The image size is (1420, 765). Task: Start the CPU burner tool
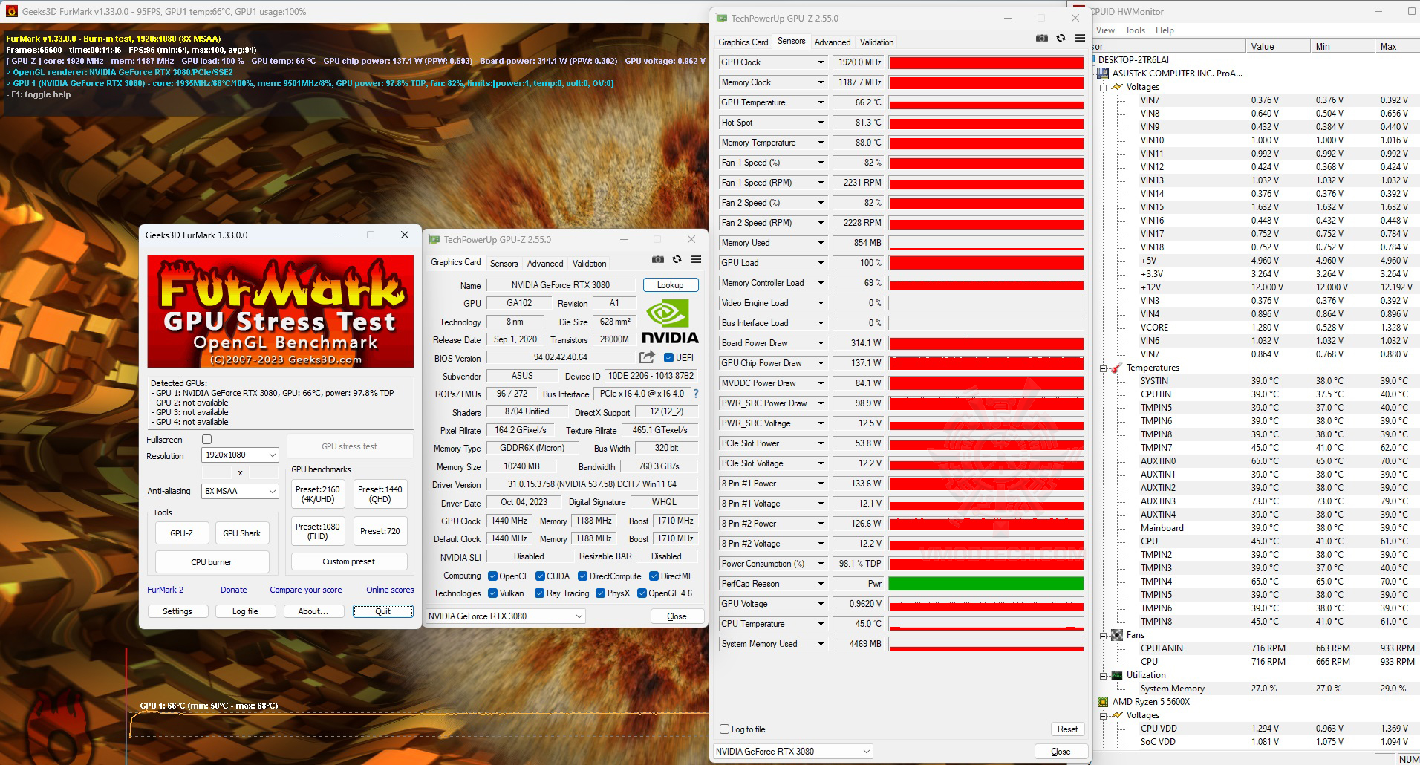click(x=212, y=561)
